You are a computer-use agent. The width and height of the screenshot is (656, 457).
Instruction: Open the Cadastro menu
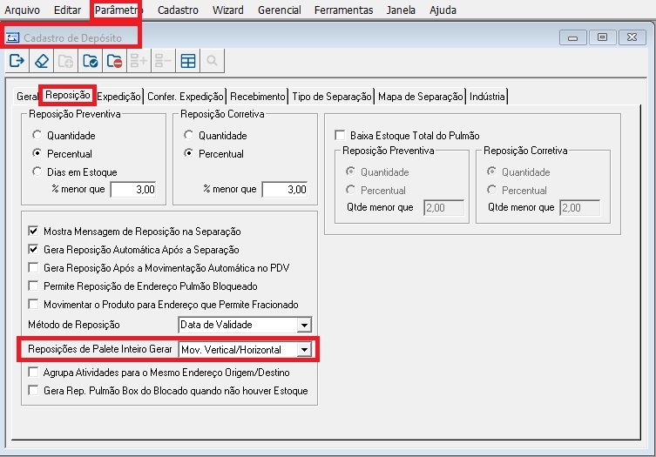[x=178, y=10]
